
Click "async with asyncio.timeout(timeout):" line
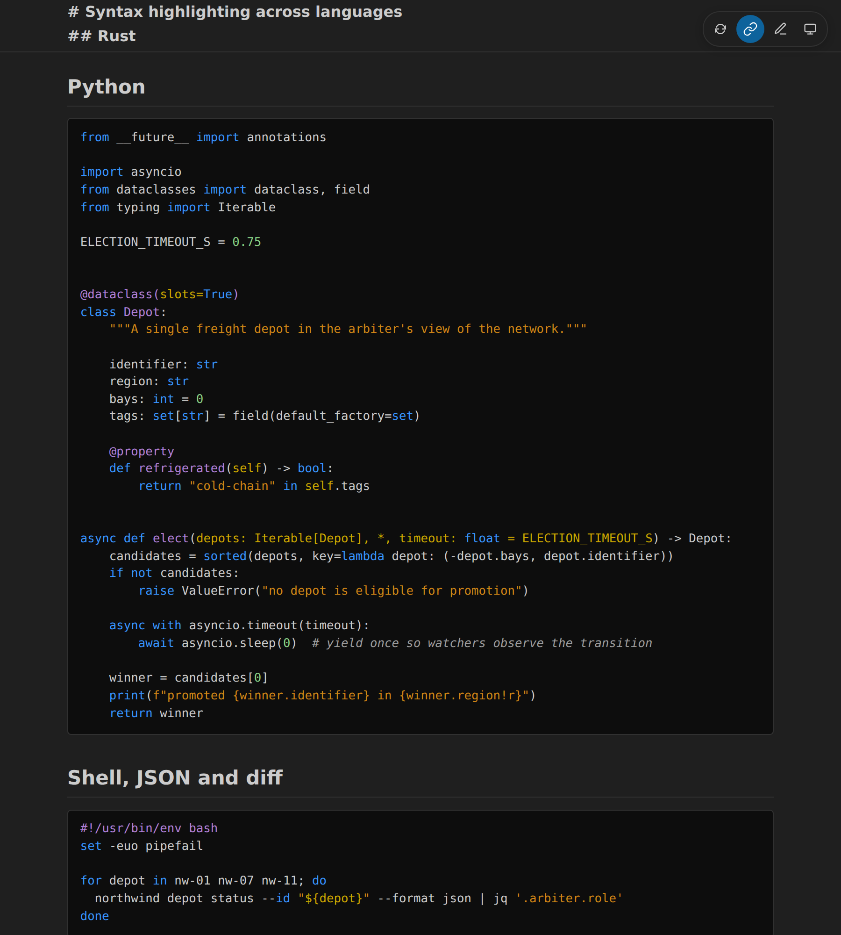coord(240,626)
